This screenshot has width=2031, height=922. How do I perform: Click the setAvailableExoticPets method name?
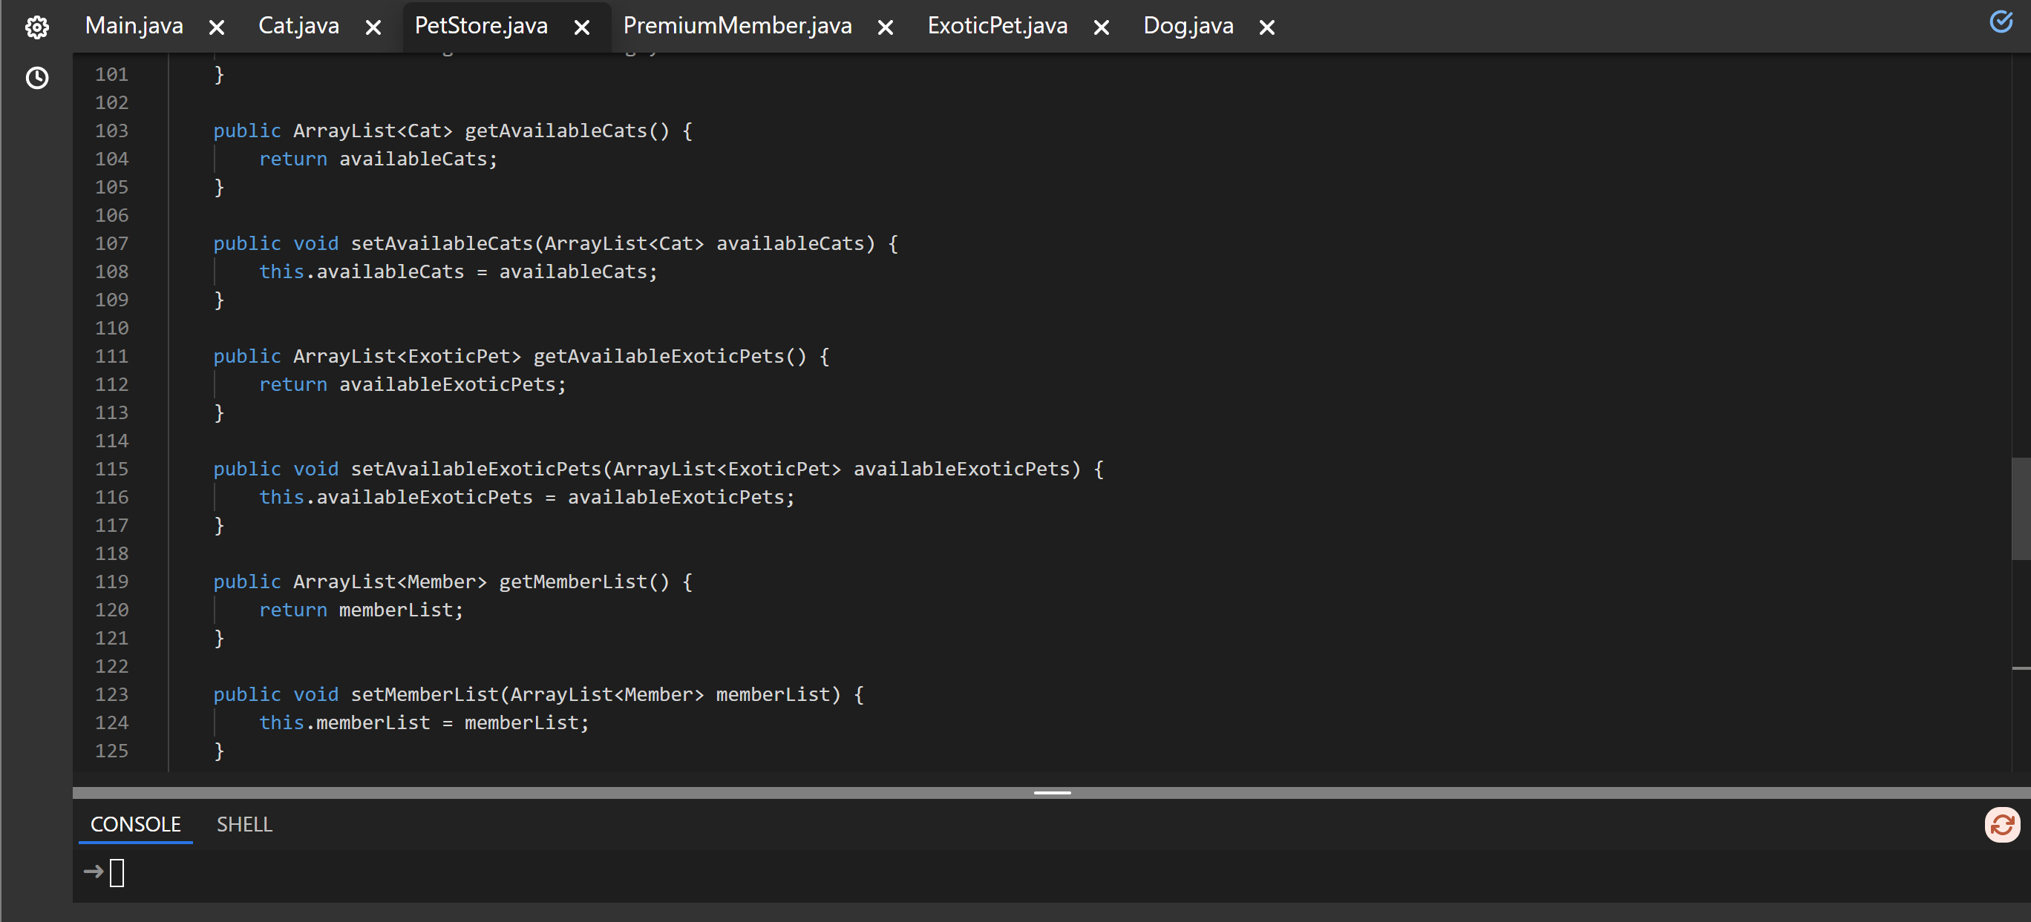[477, 469]
